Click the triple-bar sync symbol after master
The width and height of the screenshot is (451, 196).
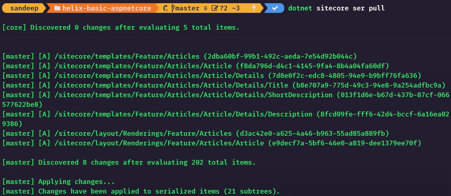205,8
